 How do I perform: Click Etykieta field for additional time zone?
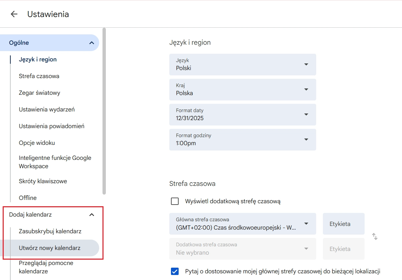click(x=344, y=249)
